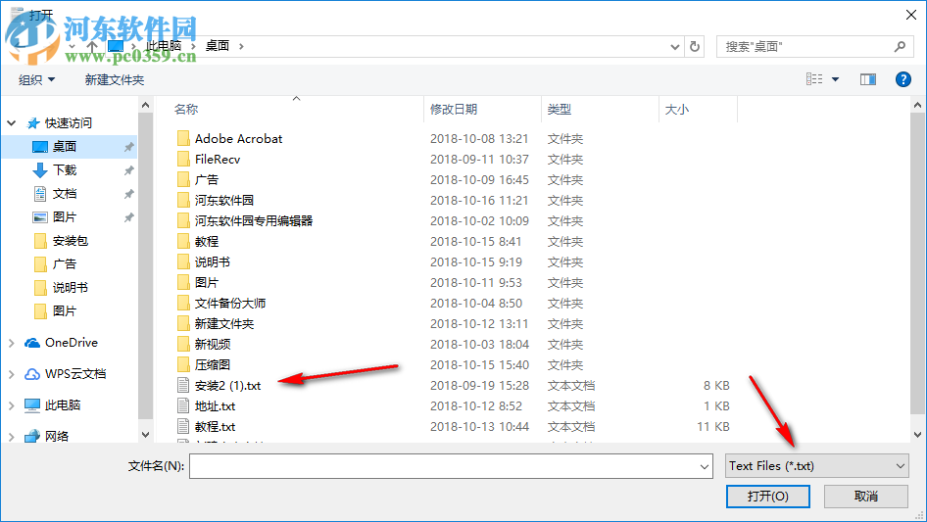Image resolution: width=927 pixels, height=522 pixels.
Task: Click the 打开(O) button
Action: point(768,496)
